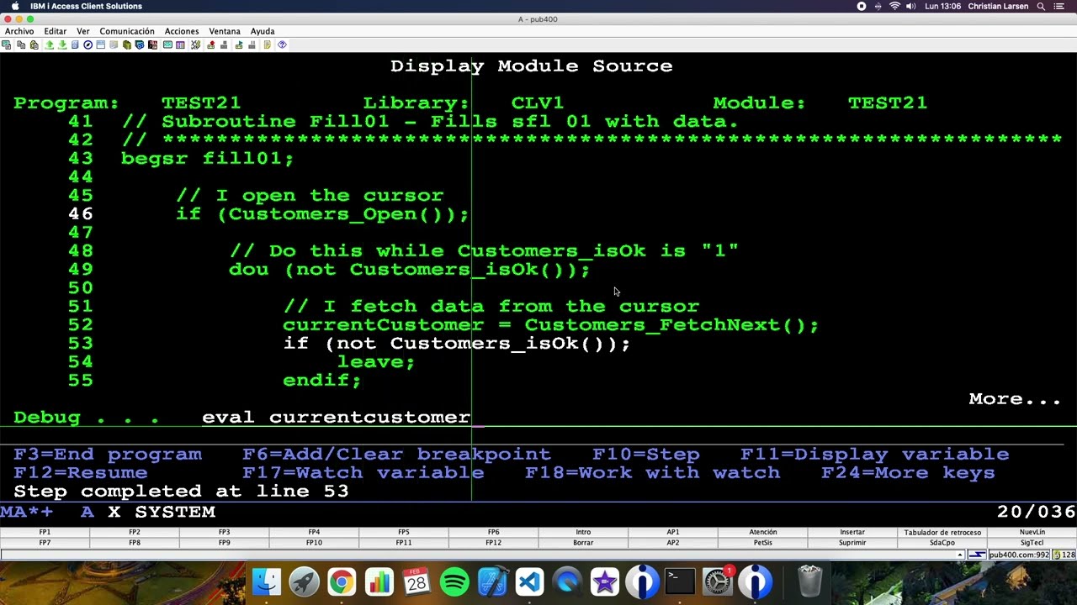Viewport: 1077px width, 605px height.
Task: Click the Borrar keypad button
Action: point(583,543)
